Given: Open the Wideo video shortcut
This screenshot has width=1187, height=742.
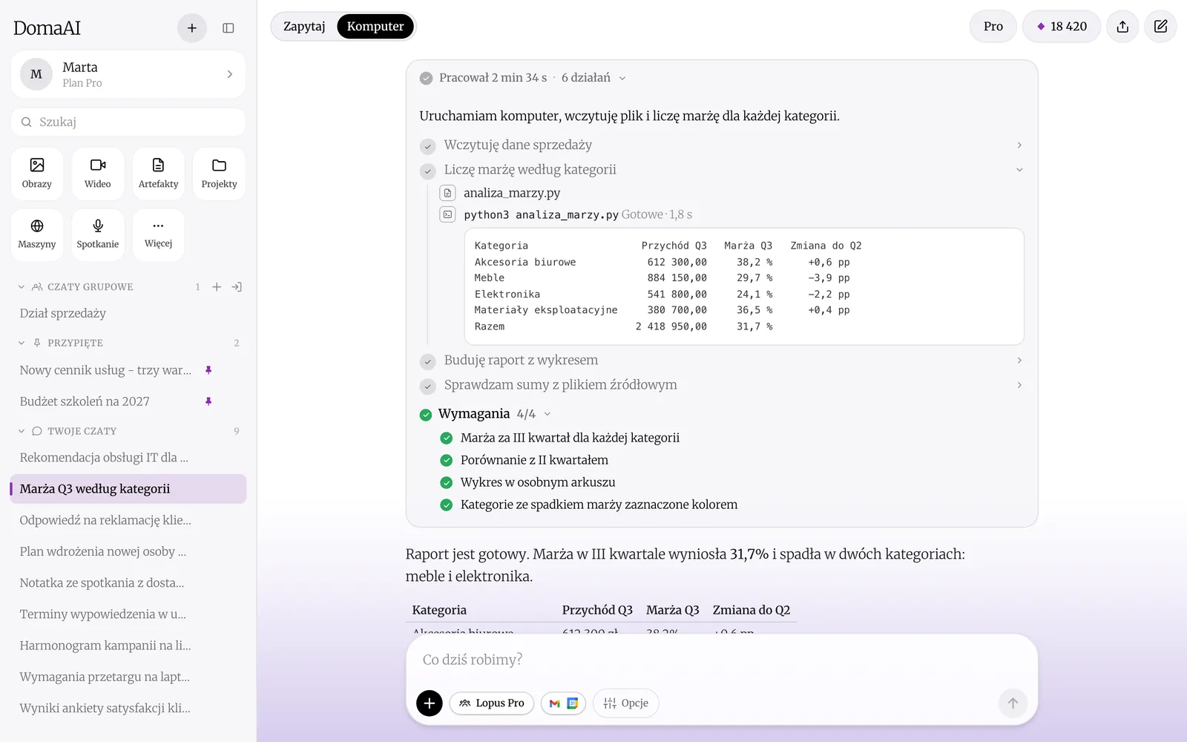Looking at the screenshot, I should (98, 174).
